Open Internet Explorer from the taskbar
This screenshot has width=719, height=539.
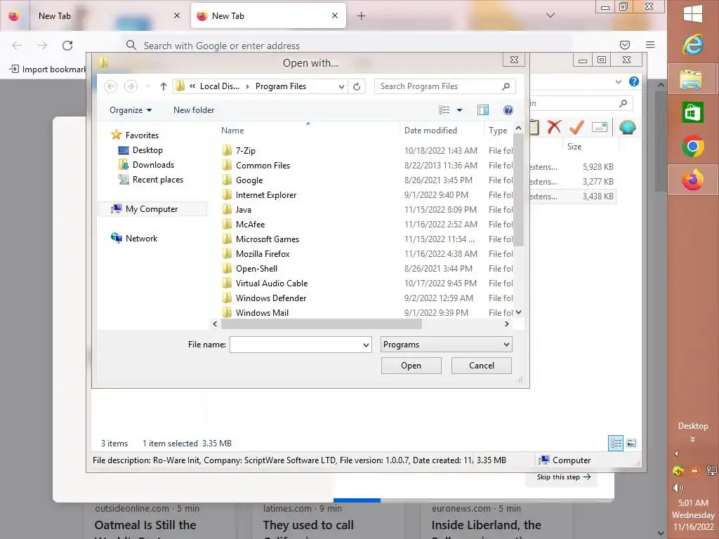(x=692, y=45)
